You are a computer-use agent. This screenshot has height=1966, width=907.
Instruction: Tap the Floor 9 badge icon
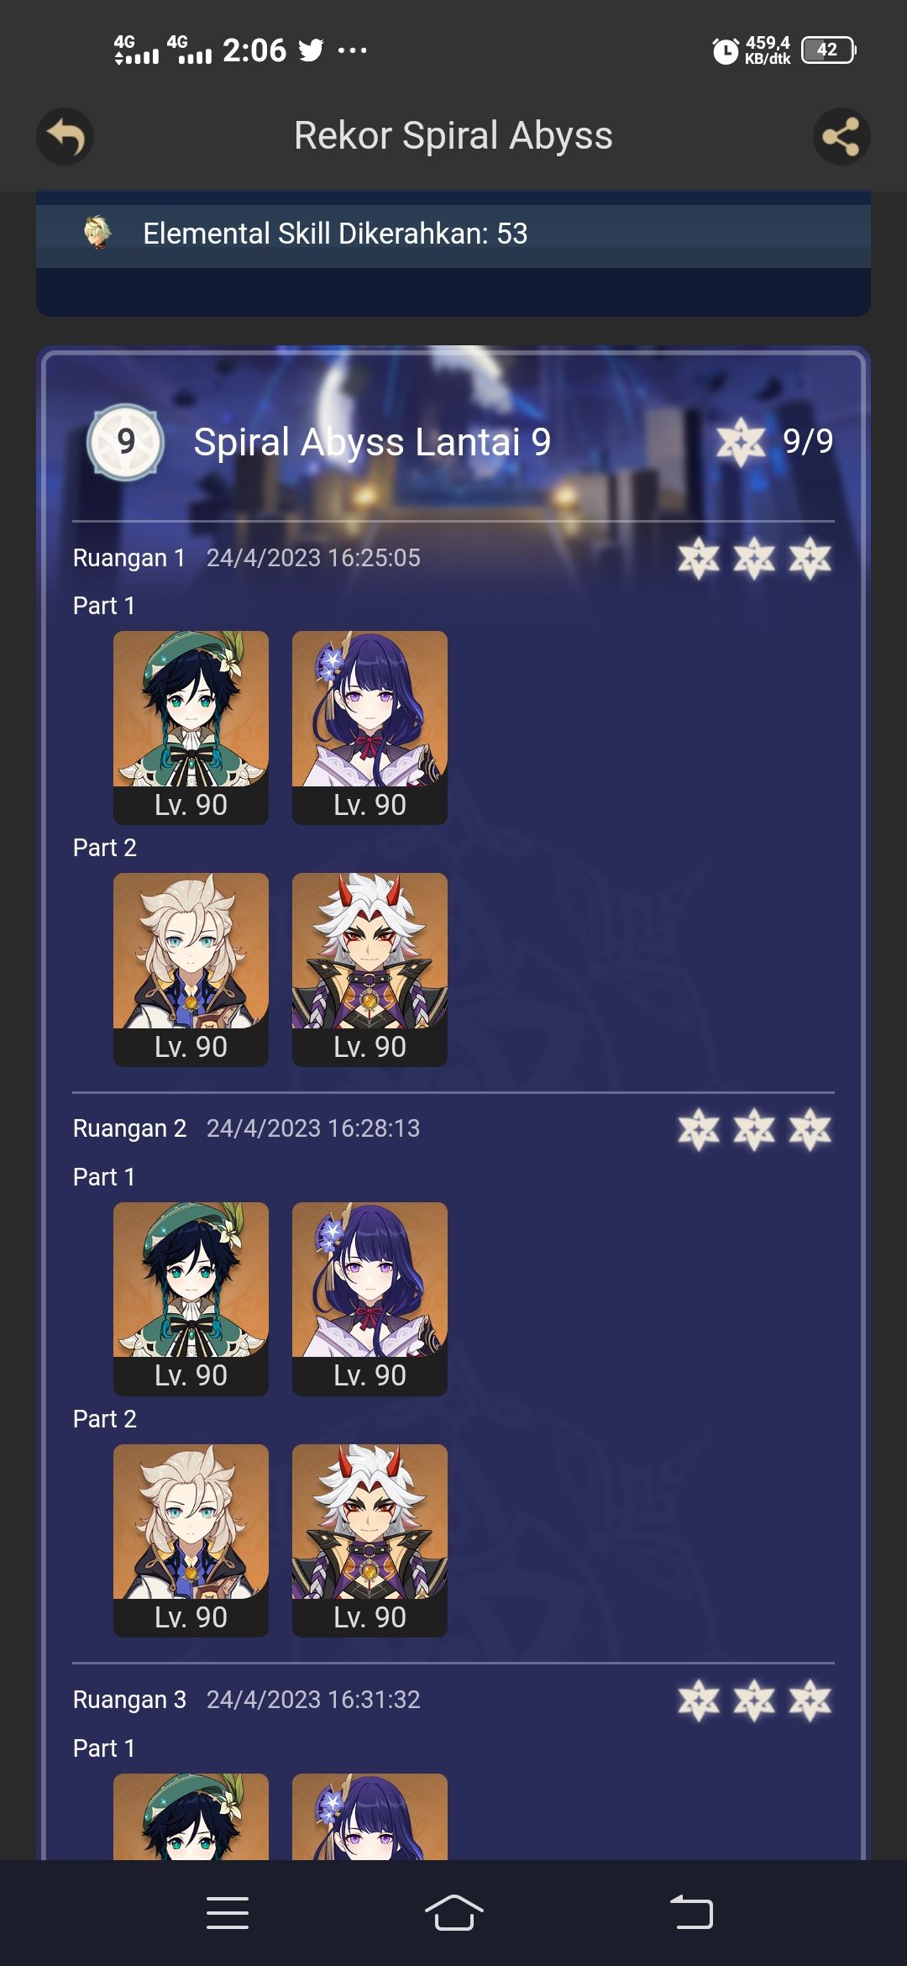coord(126,442)
